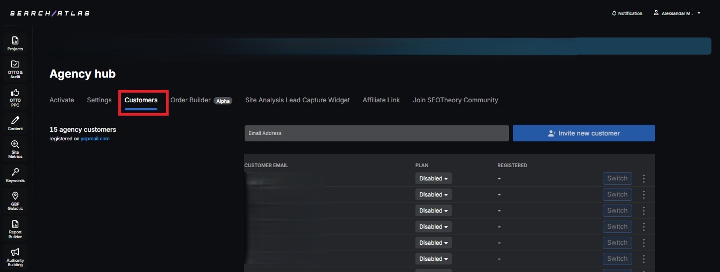Click the Search Atlas logo
This screenshot has height=272, width=720.
click(x=50, y=13)
